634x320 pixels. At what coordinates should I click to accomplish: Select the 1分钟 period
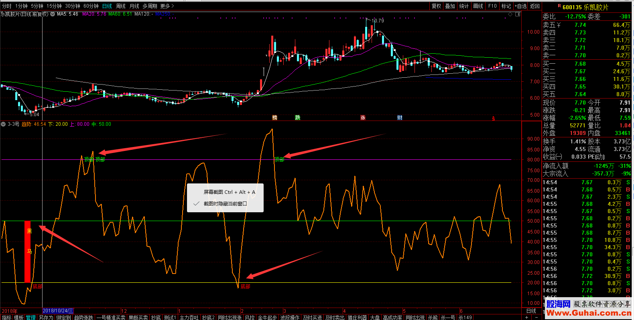[x=21, y=6]
